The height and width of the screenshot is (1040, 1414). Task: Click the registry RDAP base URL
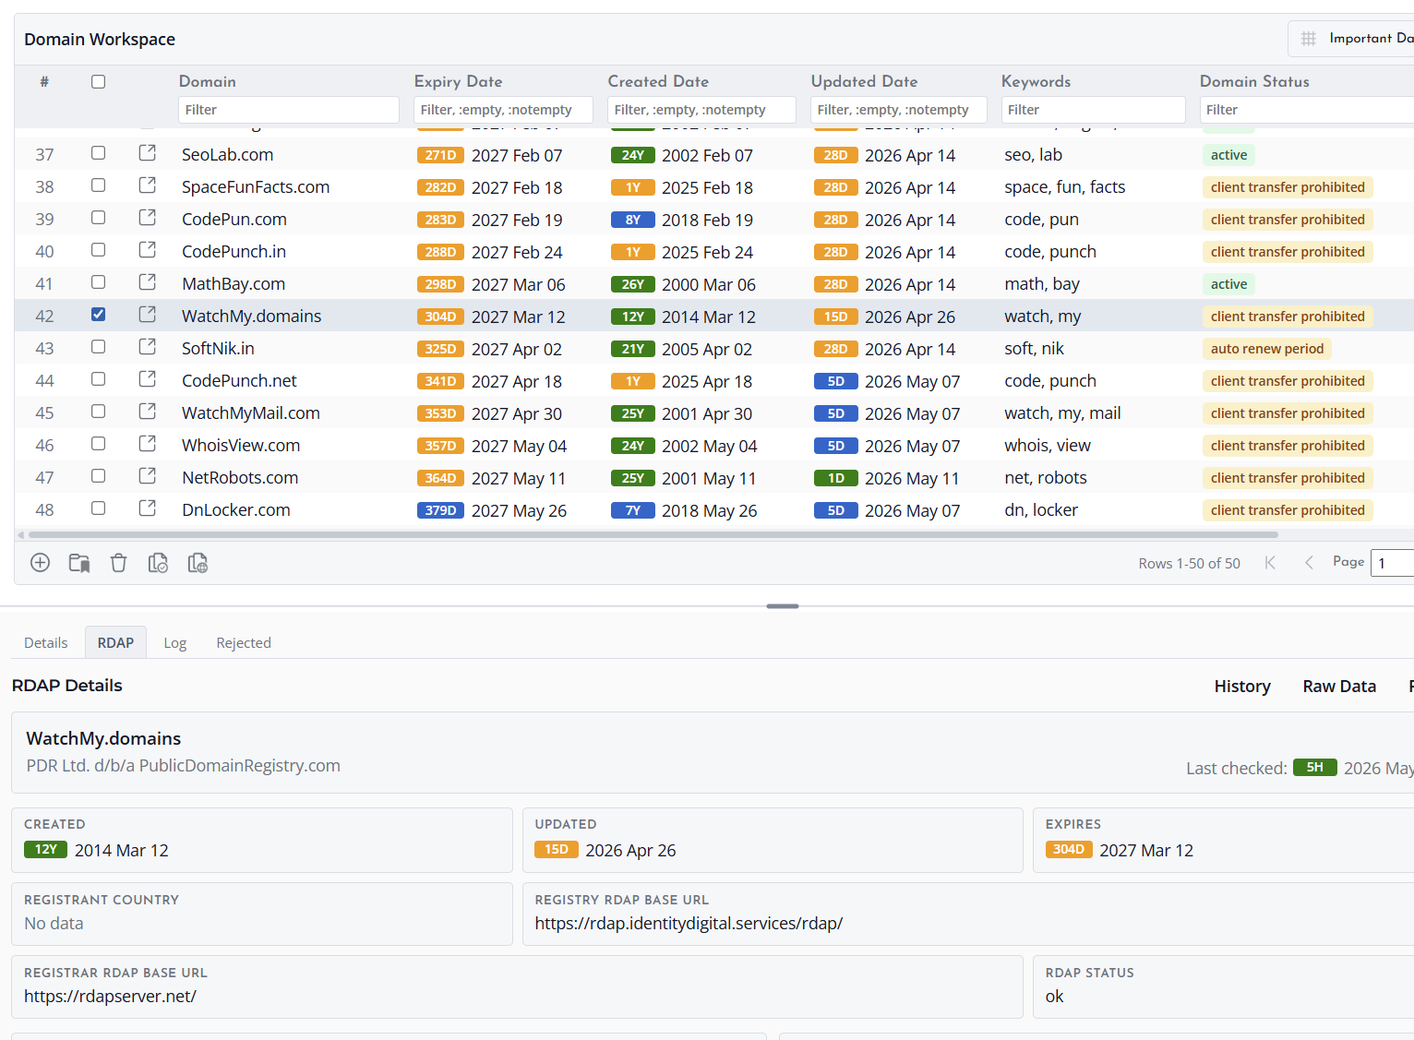(689, 923)
